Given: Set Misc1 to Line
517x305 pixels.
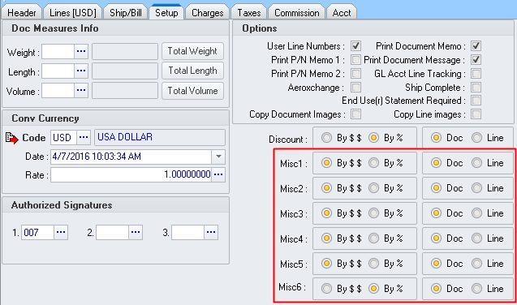Looking at the screenshot, I should tap(476, 163).
